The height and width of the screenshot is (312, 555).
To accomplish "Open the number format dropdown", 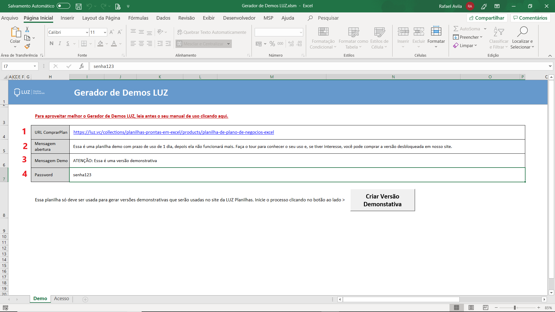I will 301,32.
